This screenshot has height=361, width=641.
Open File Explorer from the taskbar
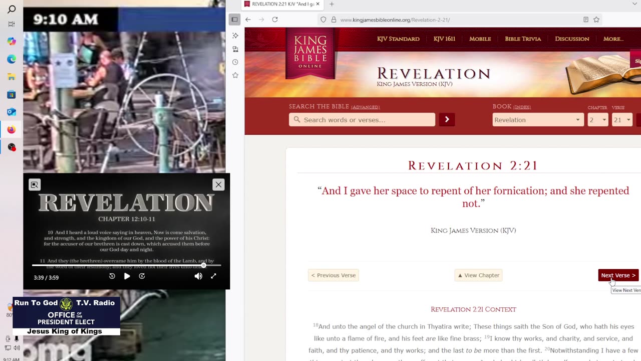coord(12,77)
